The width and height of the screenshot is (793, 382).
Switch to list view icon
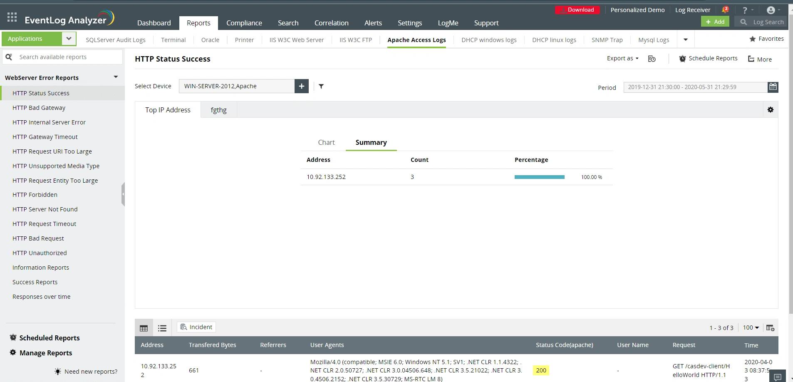[x=162, y=328]
